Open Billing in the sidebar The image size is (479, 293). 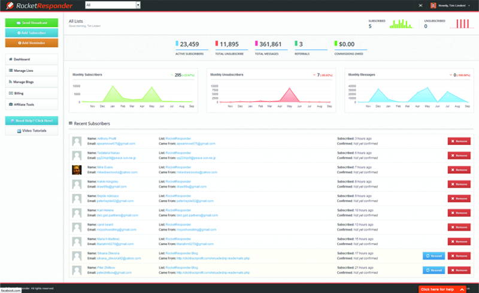(x=32, y=93)
